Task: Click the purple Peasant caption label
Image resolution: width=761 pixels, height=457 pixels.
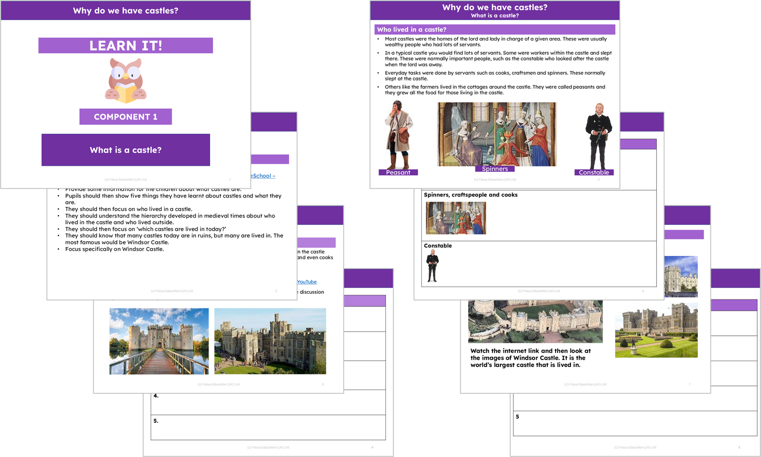Action: click(x=398, y=173)
